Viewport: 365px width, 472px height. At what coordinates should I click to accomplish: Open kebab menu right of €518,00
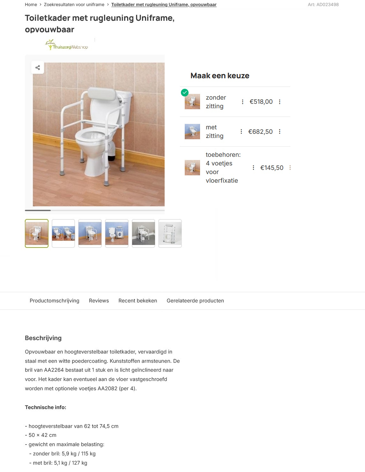[x=280, y=102]
